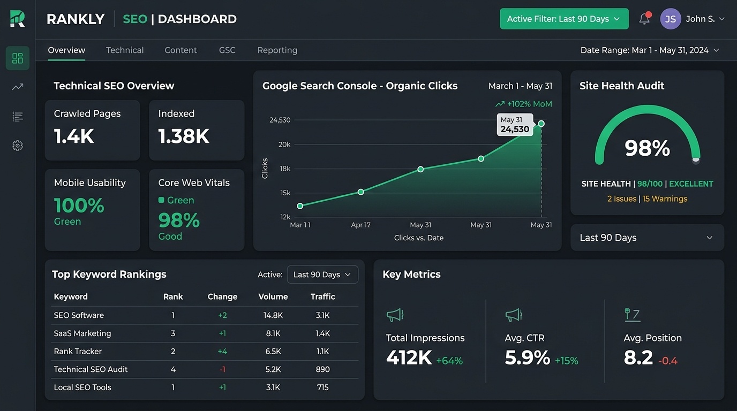Switch to the GSC tab
737x411 pixels.
[227, 50]
